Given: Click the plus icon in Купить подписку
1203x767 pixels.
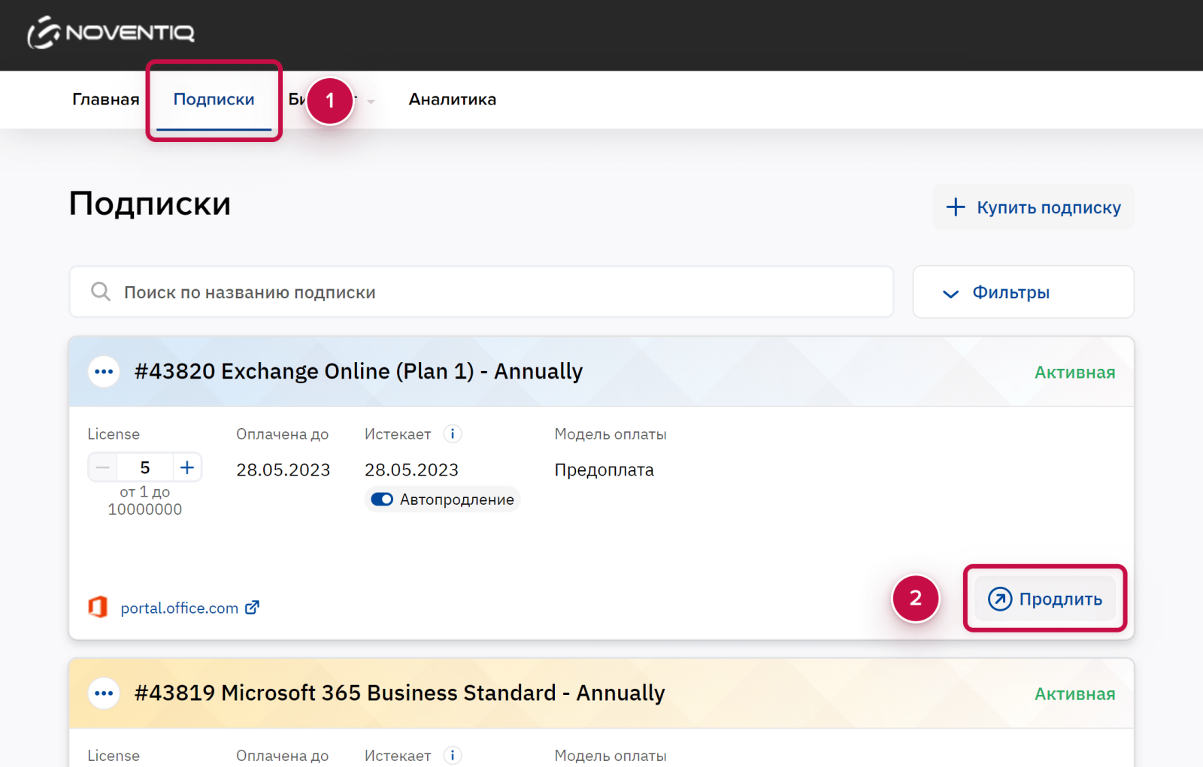Looking at the screenshot, I should pos(955,207).
